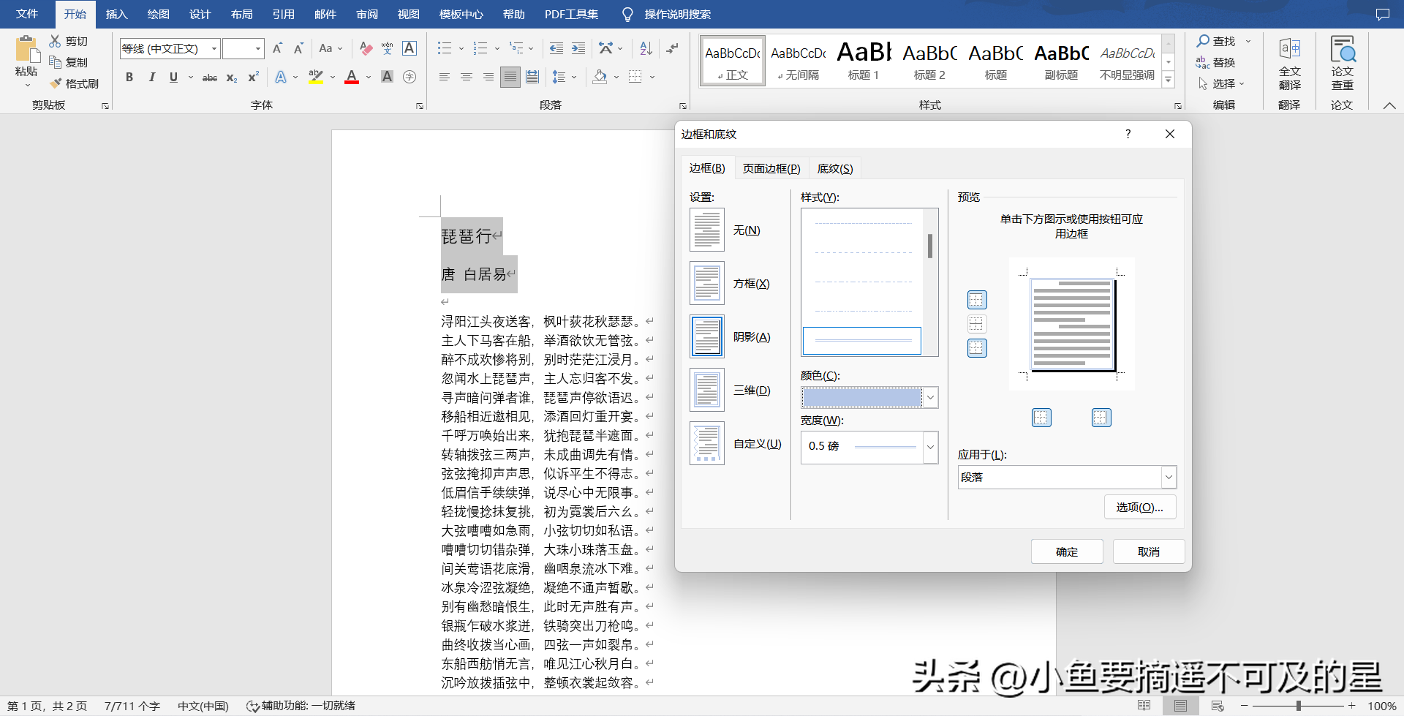Click the clear formatting eraser icon
Screen dimensions: 1404x716
(366, 48)
